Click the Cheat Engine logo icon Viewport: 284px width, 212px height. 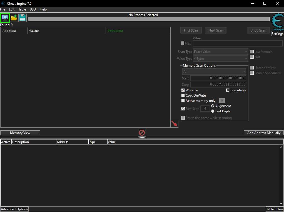277,22
